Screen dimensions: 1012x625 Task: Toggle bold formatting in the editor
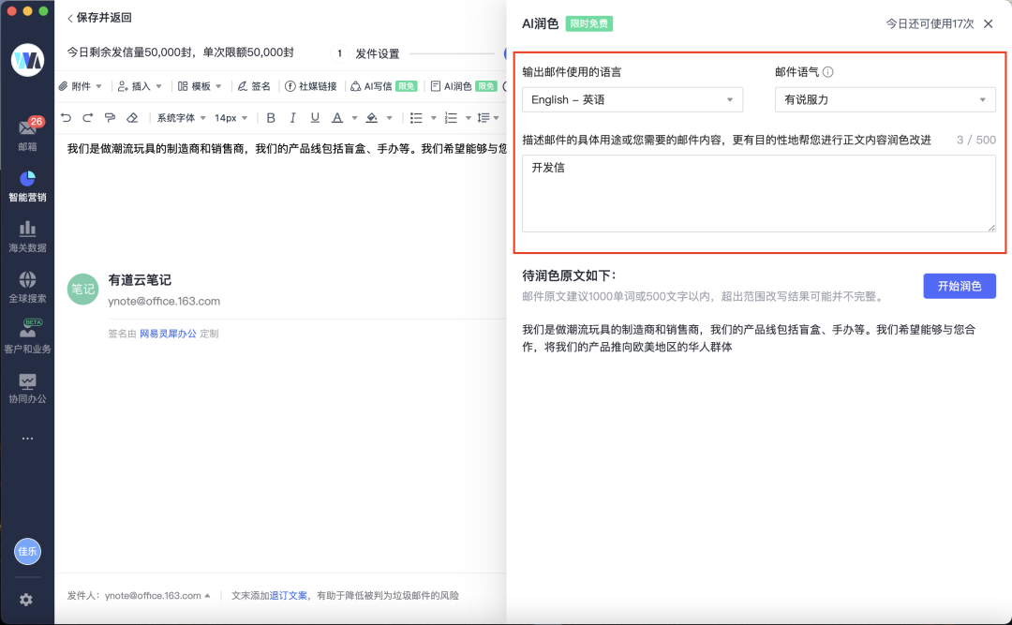pyautogui.click(x=270, y=119)
